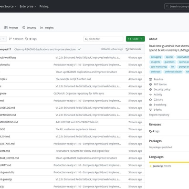Select the llm topic tag
This screenshot has width=189, height=189.
tap(173, 67)
